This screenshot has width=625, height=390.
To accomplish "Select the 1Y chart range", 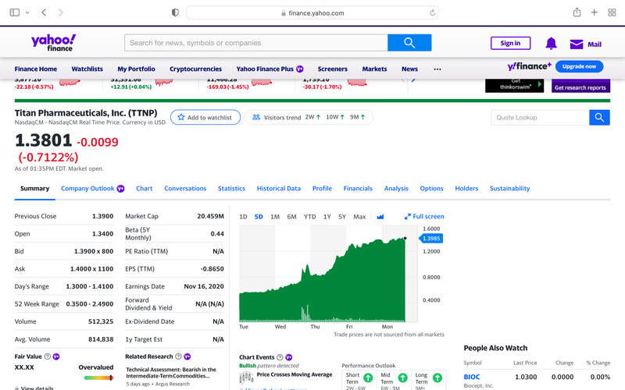I will pos(327,217).
